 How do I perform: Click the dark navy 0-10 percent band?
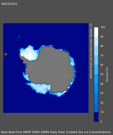(96, 117)
